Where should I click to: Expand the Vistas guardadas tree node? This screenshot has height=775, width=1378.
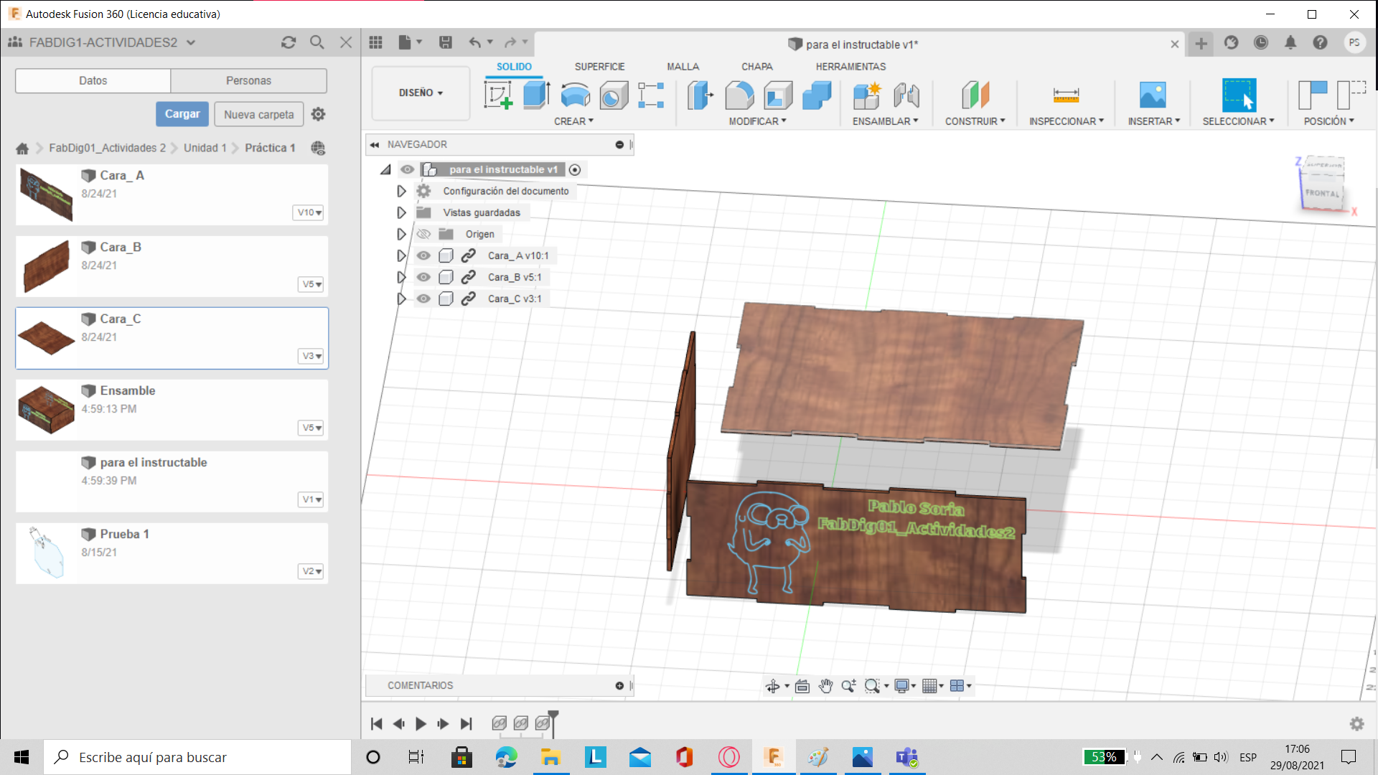tap(401, 212)
